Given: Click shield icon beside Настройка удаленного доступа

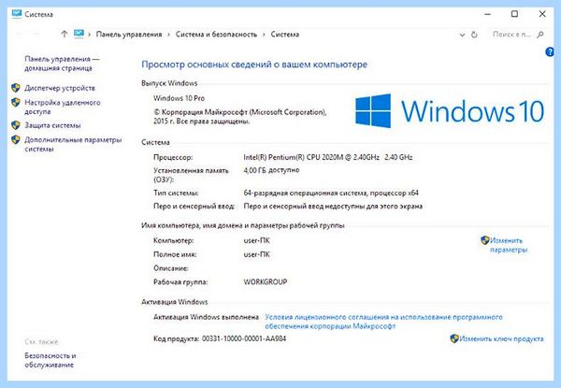Looking at the screenshot, I should 16,102.
